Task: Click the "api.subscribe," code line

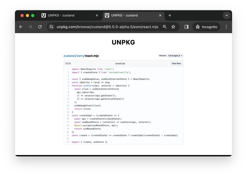Action: [86, 92]
